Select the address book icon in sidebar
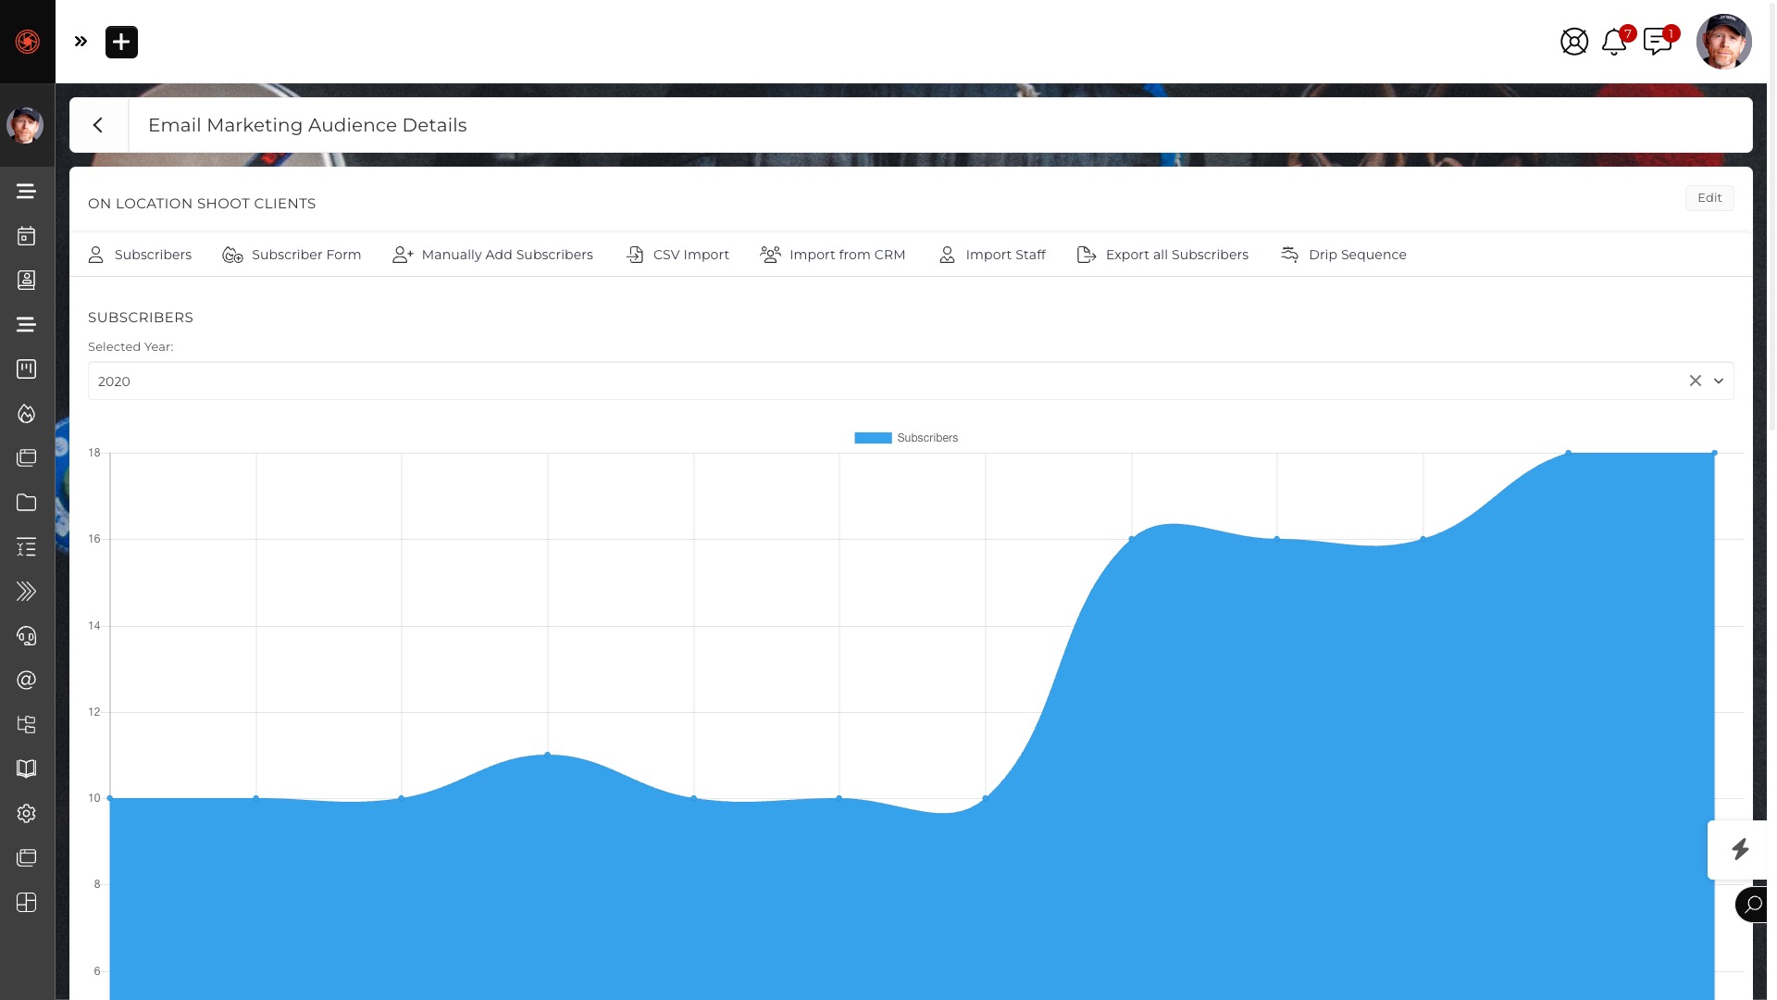1777x1000 pixels. [27, 281]
